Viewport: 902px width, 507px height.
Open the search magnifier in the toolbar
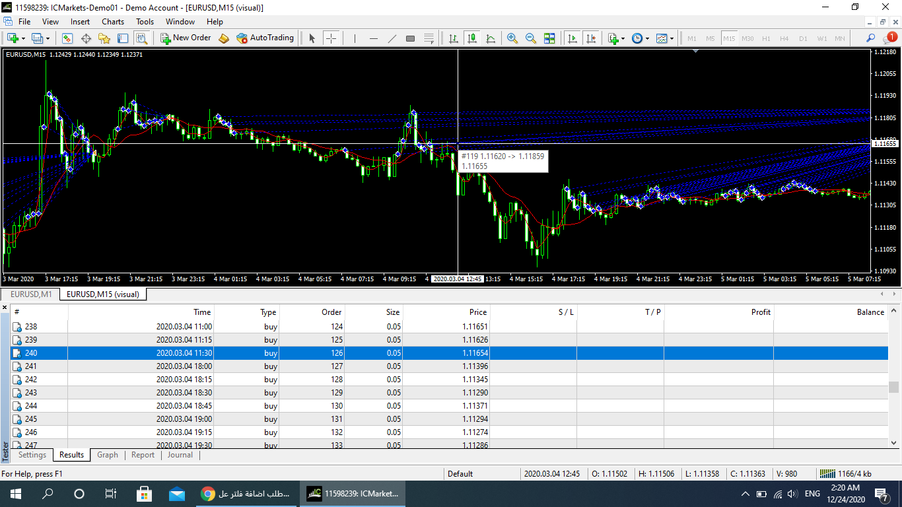click(x=870, y=38)
